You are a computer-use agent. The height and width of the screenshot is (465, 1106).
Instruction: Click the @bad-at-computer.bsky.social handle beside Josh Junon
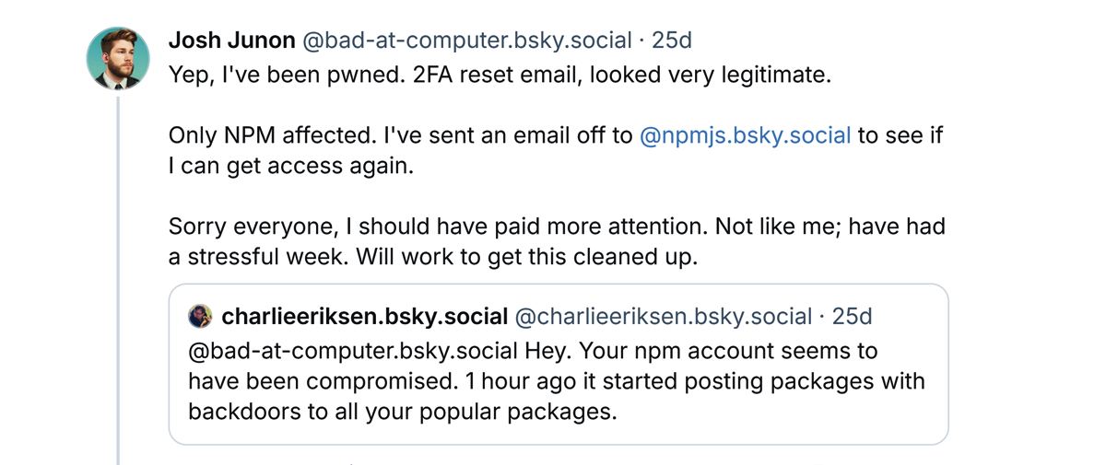coord(467,41)
